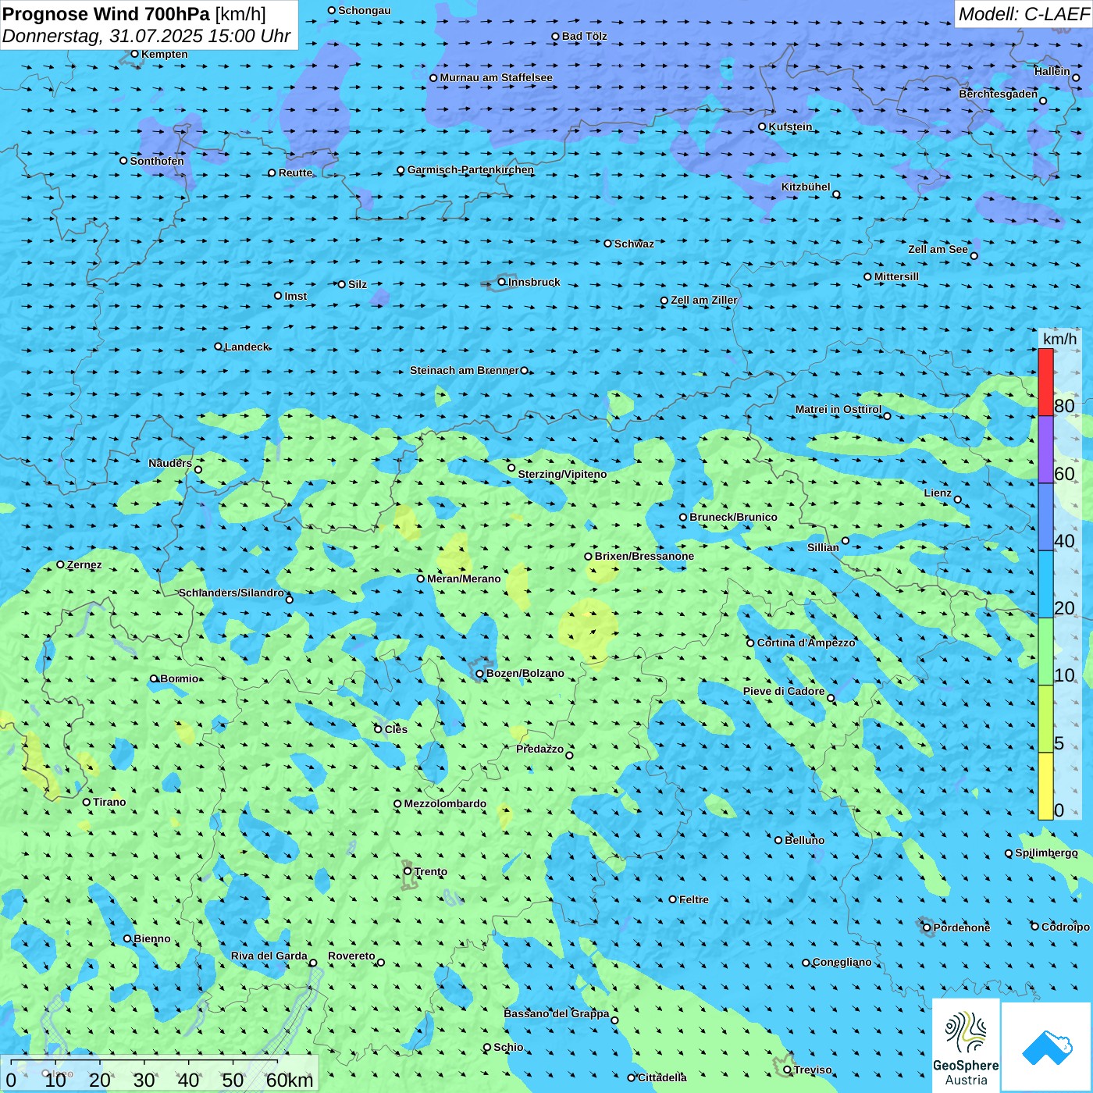The width and height of the screenshot is (1093, 1093).
Task: Select the 'Nauders' label
Action: tap(170, 463)
